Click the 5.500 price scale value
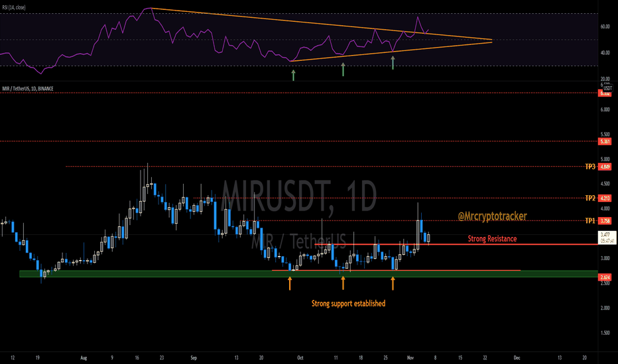 point(605,134)
